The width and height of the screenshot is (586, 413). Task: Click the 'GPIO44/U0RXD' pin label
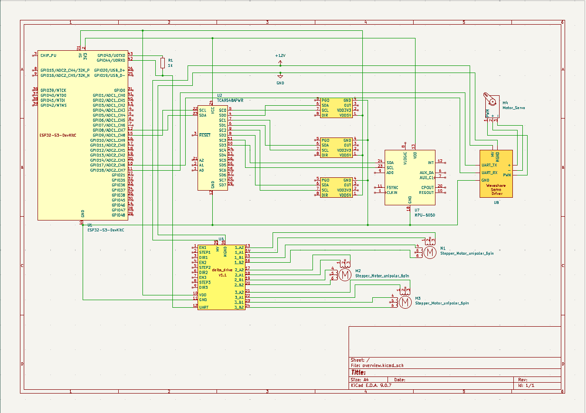click(x=111, y=60)
